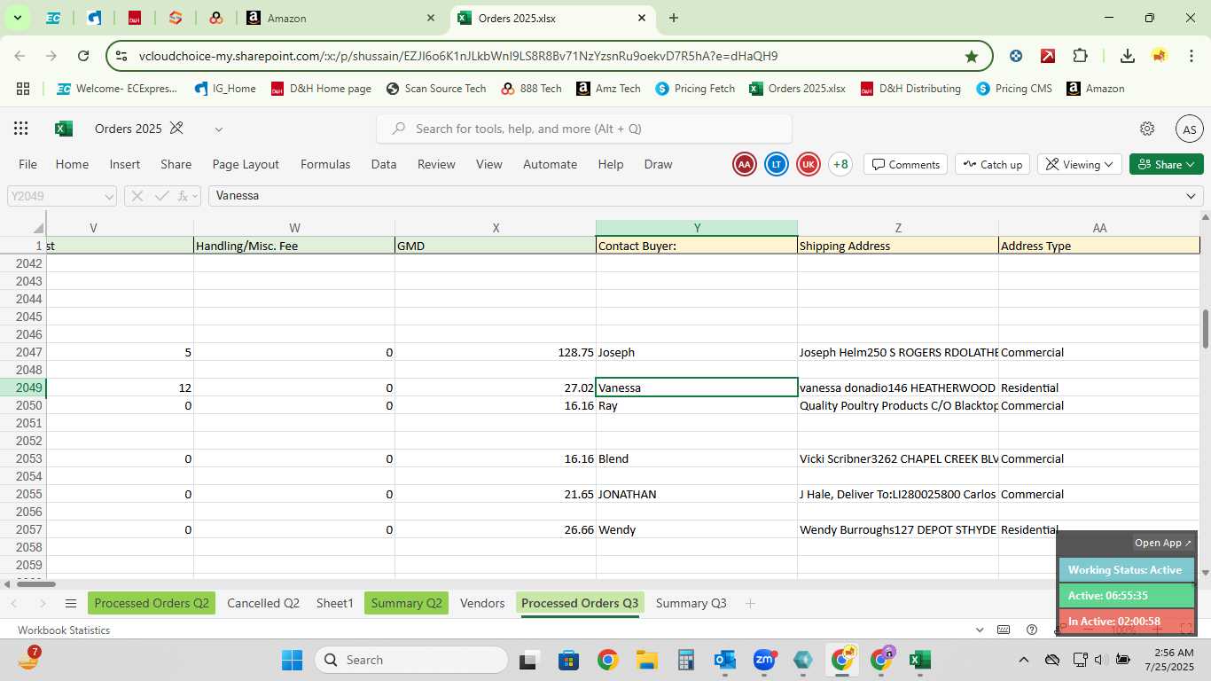The height and width of the screenshot is (681, 1211).
Task: Switch to the Processed Orders Q2 sheet
Action: click(152, 604)
